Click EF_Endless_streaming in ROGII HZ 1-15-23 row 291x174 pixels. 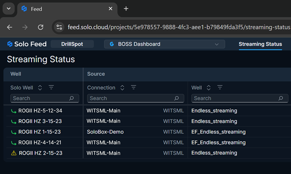[219, 132]
